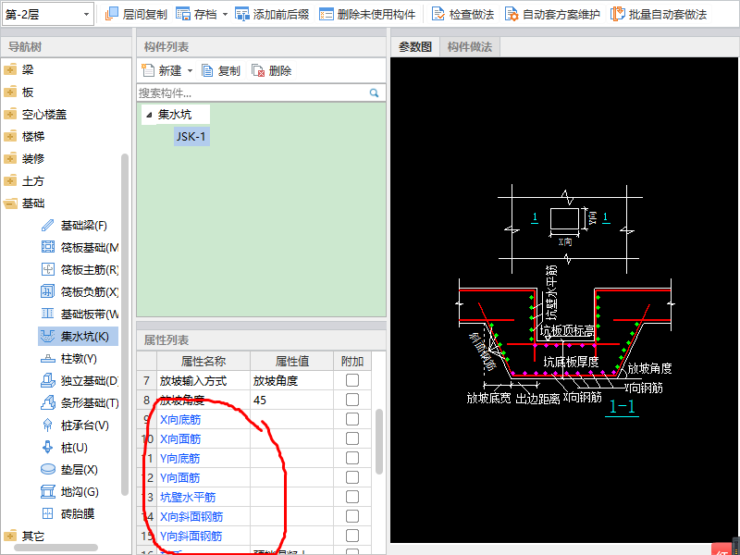Collapse the 集水坑 tree node
Viewport: 740px width, 555px height.
[x=149, y=115]
